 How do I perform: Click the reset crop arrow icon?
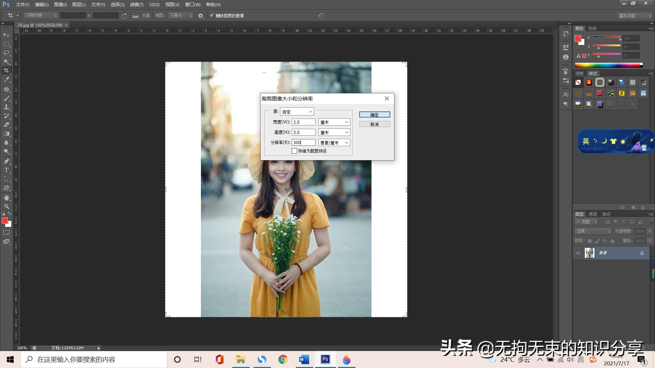pyautogui.click(x=321, y=16)
